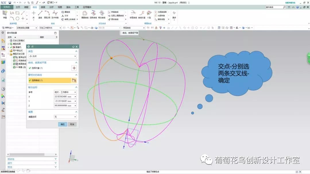This screenshot has width=310, height=174.
Task: Select the Arc/Circle (圆弧/圆) tool
Action: (47, 15)
